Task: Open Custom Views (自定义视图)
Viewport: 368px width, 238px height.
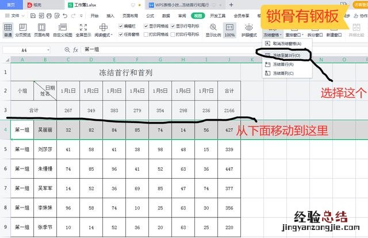Action: point(63,30)
